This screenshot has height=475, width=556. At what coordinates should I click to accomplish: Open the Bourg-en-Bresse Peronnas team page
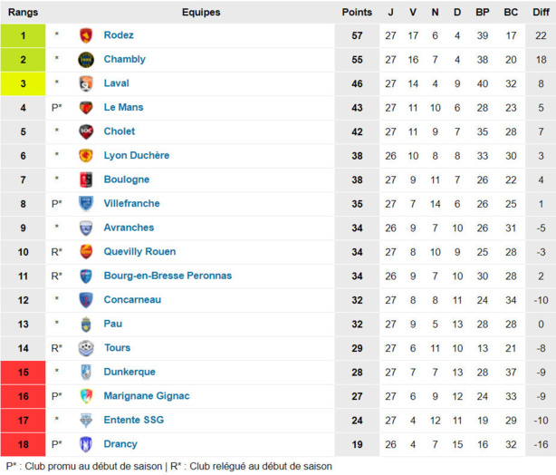(168, 276)
